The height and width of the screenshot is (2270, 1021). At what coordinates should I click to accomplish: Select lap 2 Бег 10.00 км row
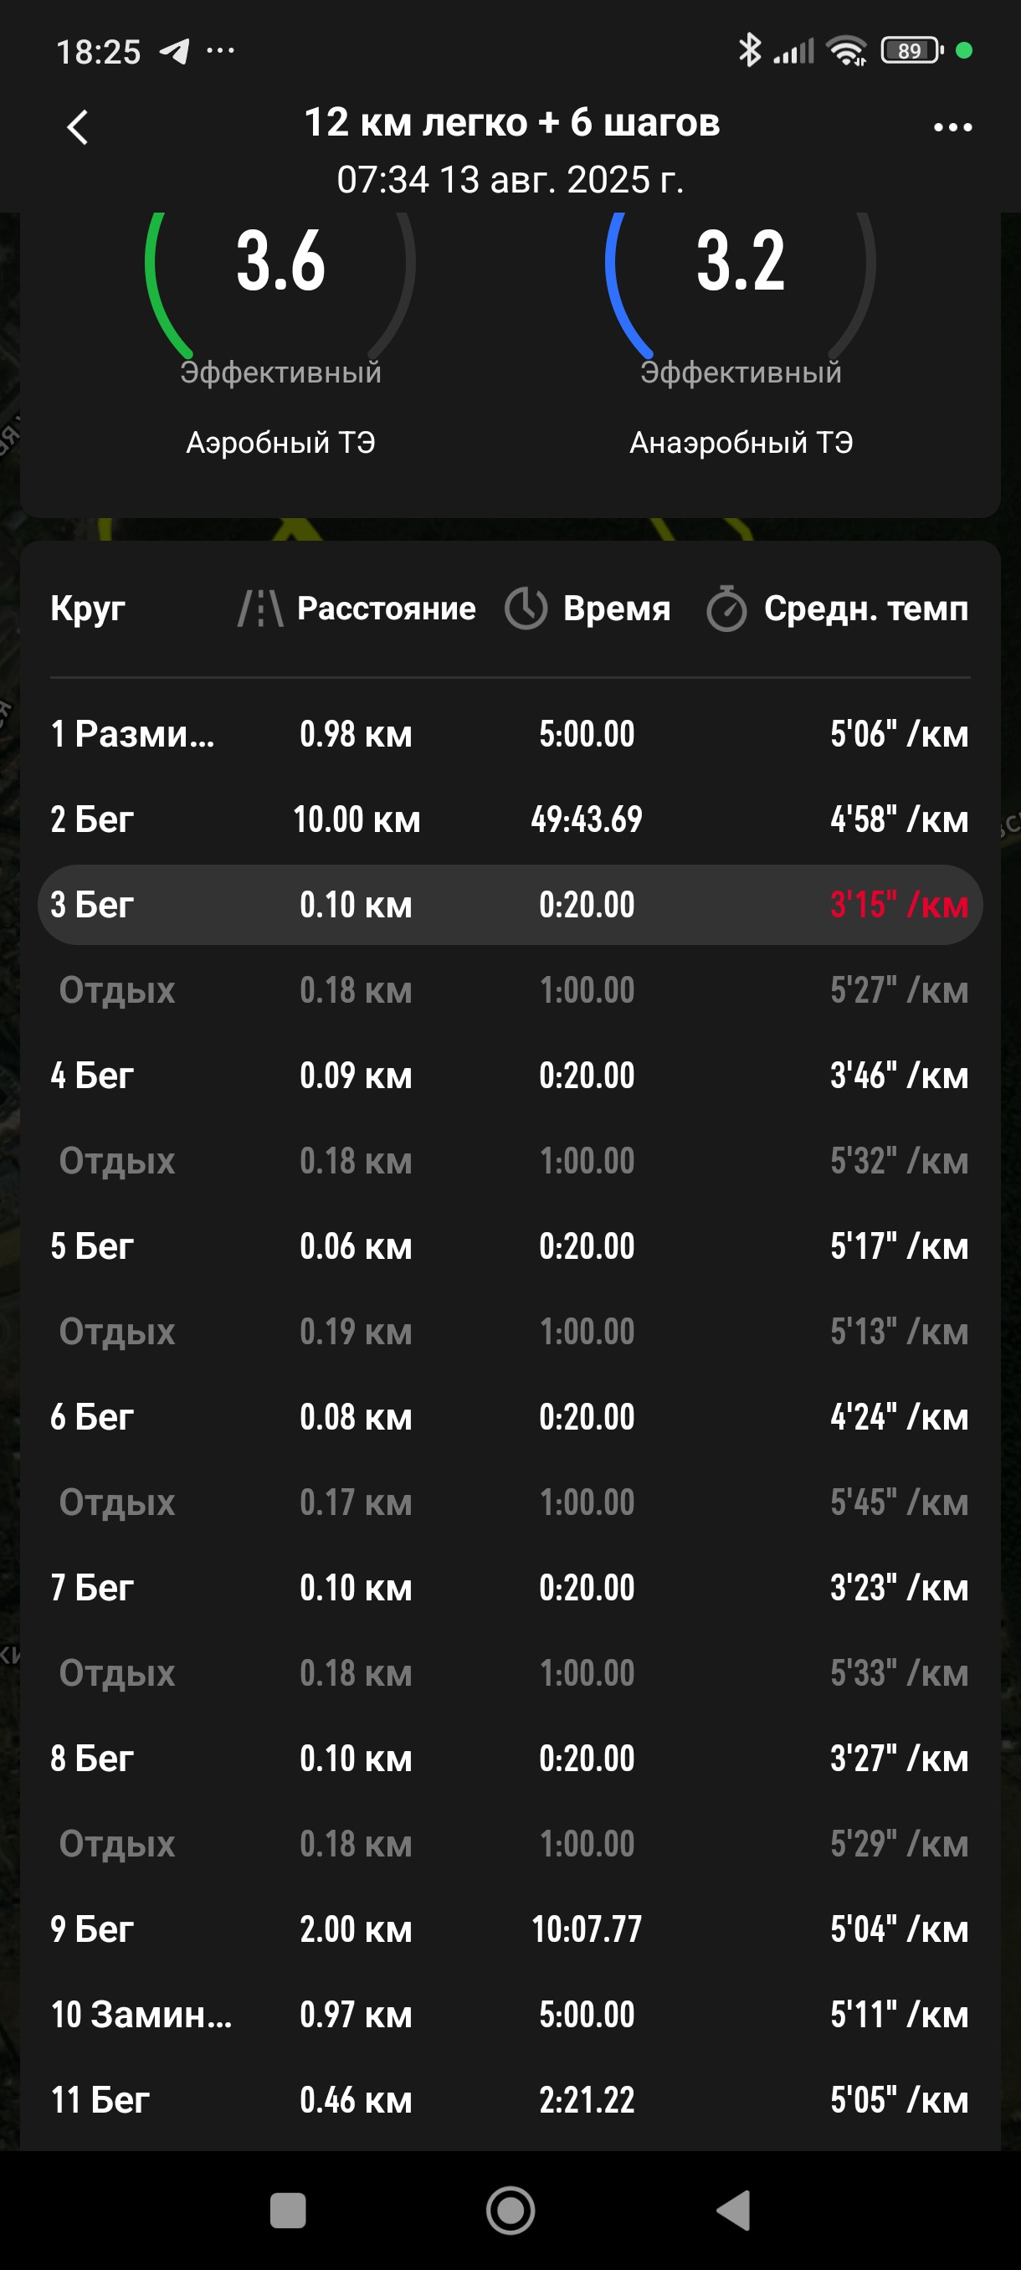[510, 819]
